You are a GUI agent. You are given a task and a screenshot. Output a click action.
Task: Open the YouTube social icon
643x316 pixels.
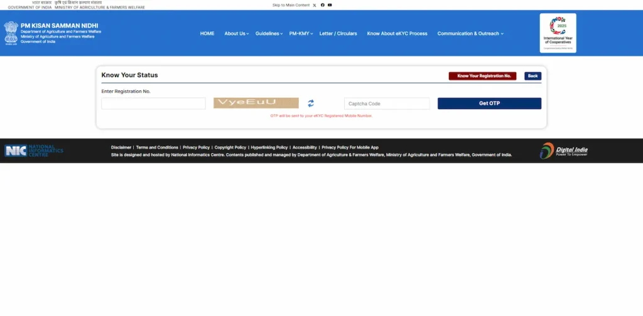point(330,5)
